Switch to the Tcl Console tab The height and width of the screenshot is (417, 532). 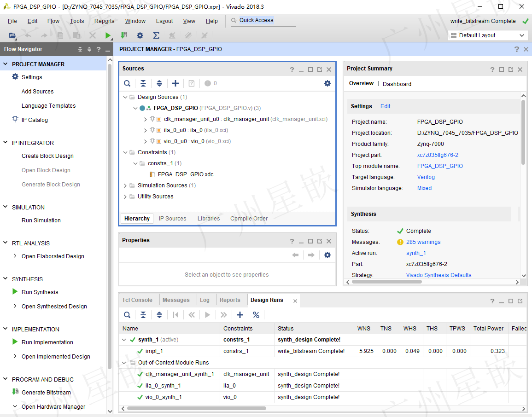tap(137, 300)
